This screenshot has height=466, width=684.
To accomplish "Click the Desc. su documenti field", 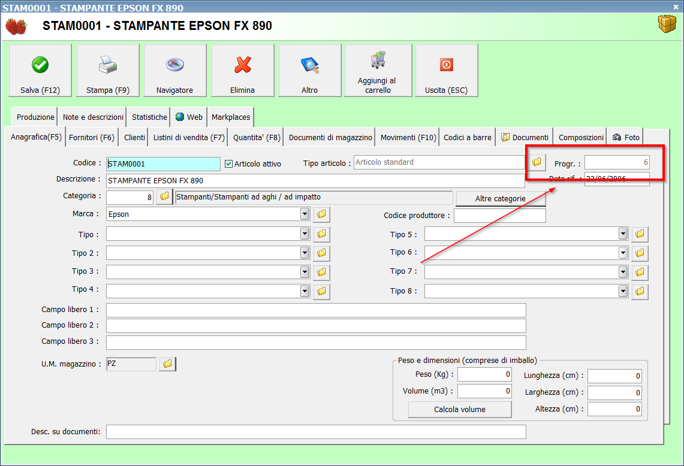I will 316,432.
